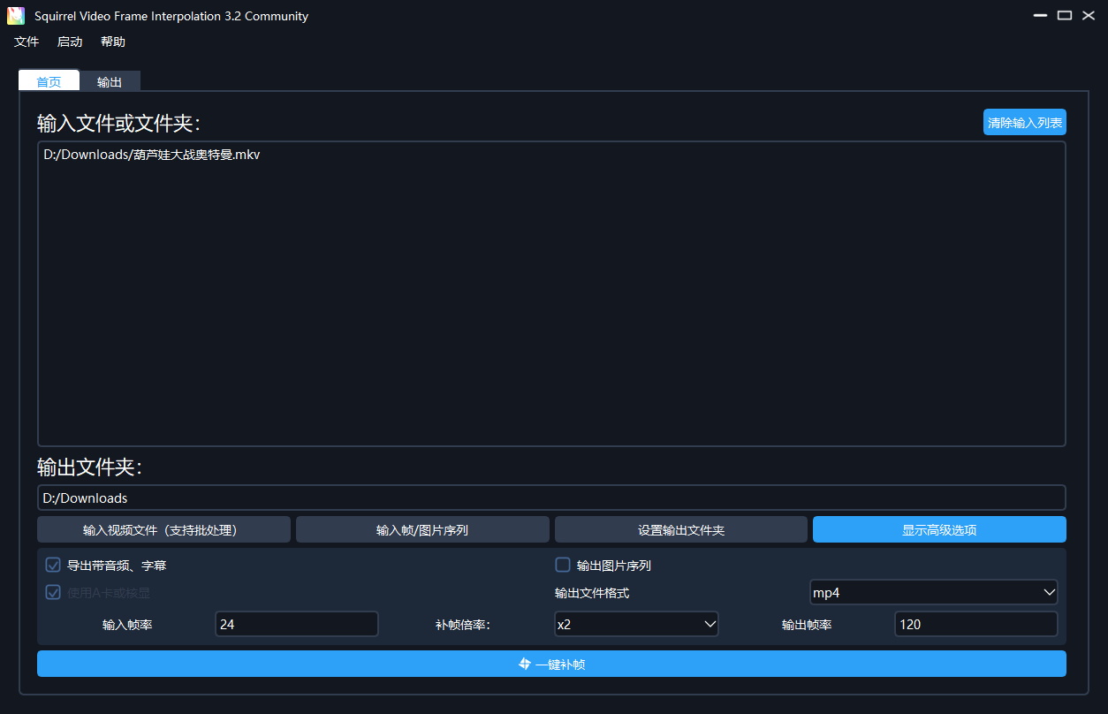The width and height of the screenshot is (1108, 714).
Task: Open the 帮助 menu
Action: 113,42
